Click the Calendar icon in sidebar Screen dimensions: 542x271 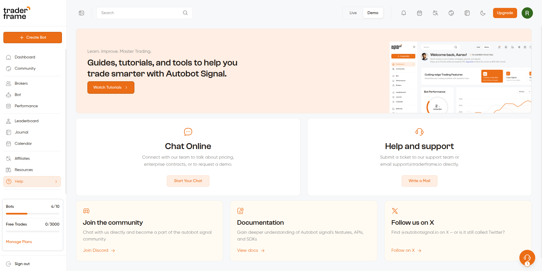(8, 144)
